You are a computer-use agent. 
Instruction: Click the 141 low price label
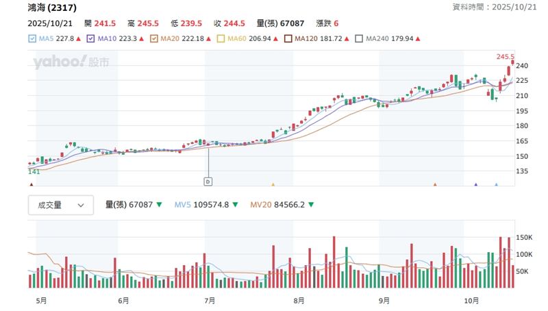tap(33, 171)
